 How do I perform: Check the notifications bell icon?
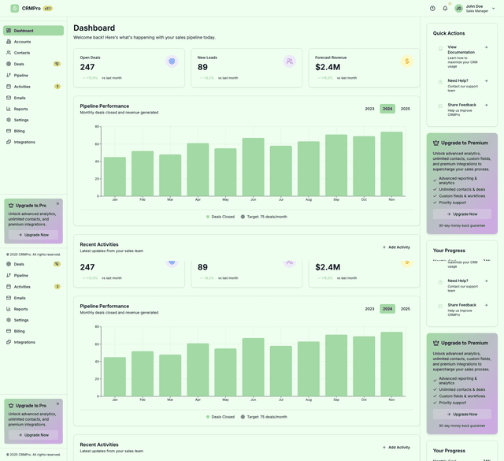tap(445, 8)
